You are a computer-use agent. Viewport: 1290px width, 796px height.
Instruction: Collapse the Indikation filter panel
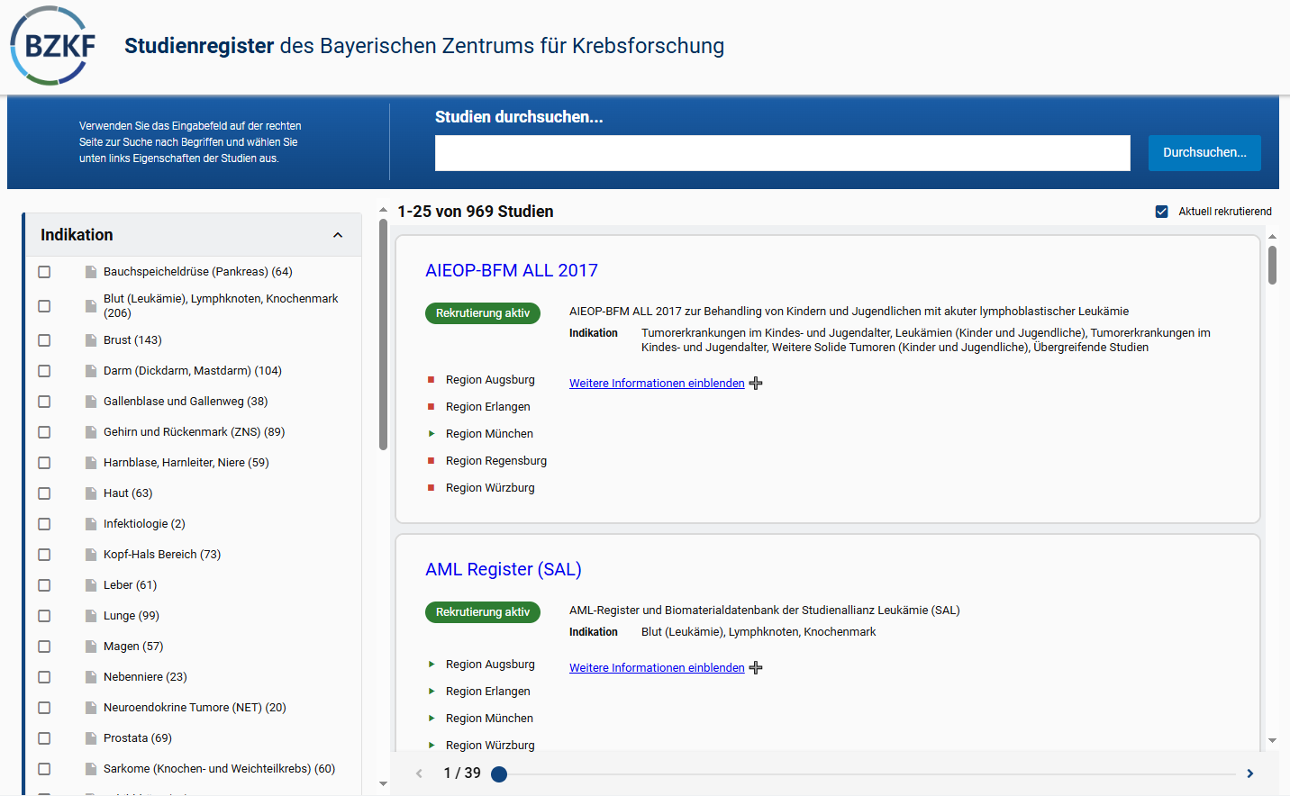[338, 235]
